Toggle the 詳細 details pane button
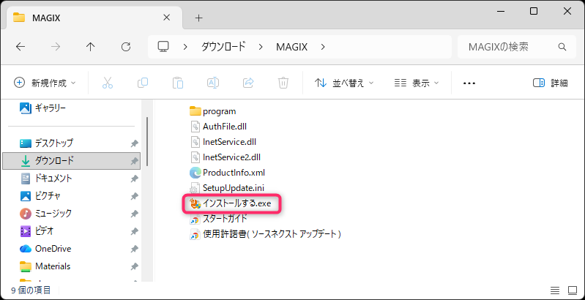The image size is (585, 300). (x=550, y=83)
